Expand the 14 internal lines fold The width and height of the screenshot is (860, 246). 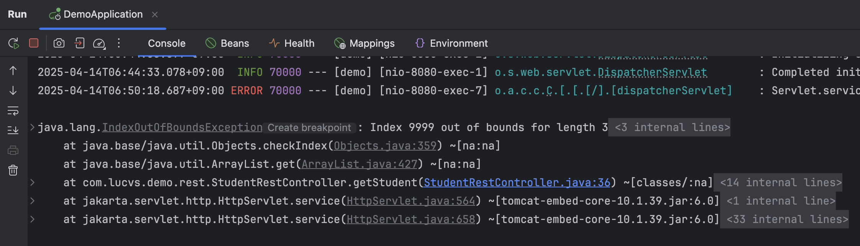(781, 183)
